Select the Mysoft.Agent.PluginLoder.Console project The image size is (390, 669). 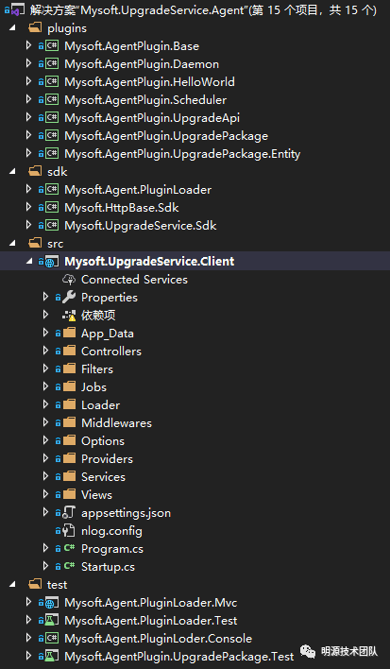click(x=158, y=638)
